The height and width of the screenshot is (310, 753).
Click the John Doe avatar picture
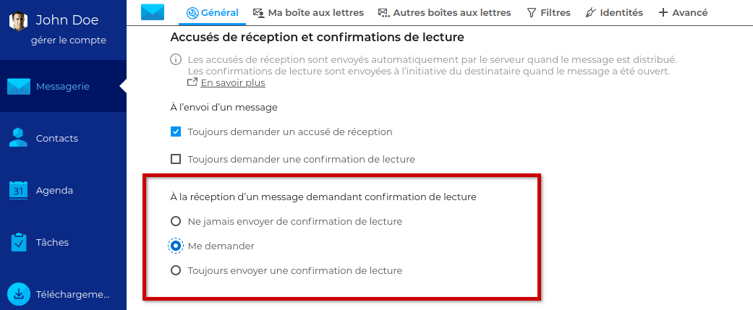click(x=18, y=21)
